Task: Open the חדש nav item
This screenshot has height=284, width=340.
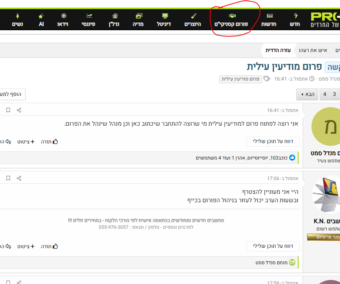Action: [295, 20]
